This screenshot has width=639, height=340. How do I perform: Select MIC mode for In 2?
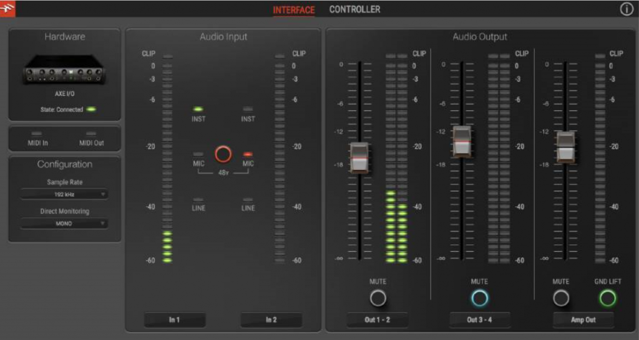point(248,154)
